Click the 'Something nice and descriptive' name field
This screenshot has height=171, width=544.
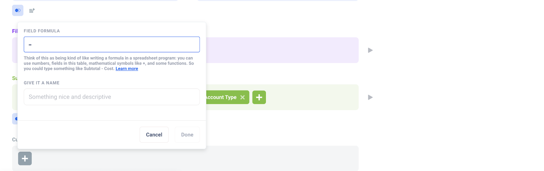[x=112, y=97]
